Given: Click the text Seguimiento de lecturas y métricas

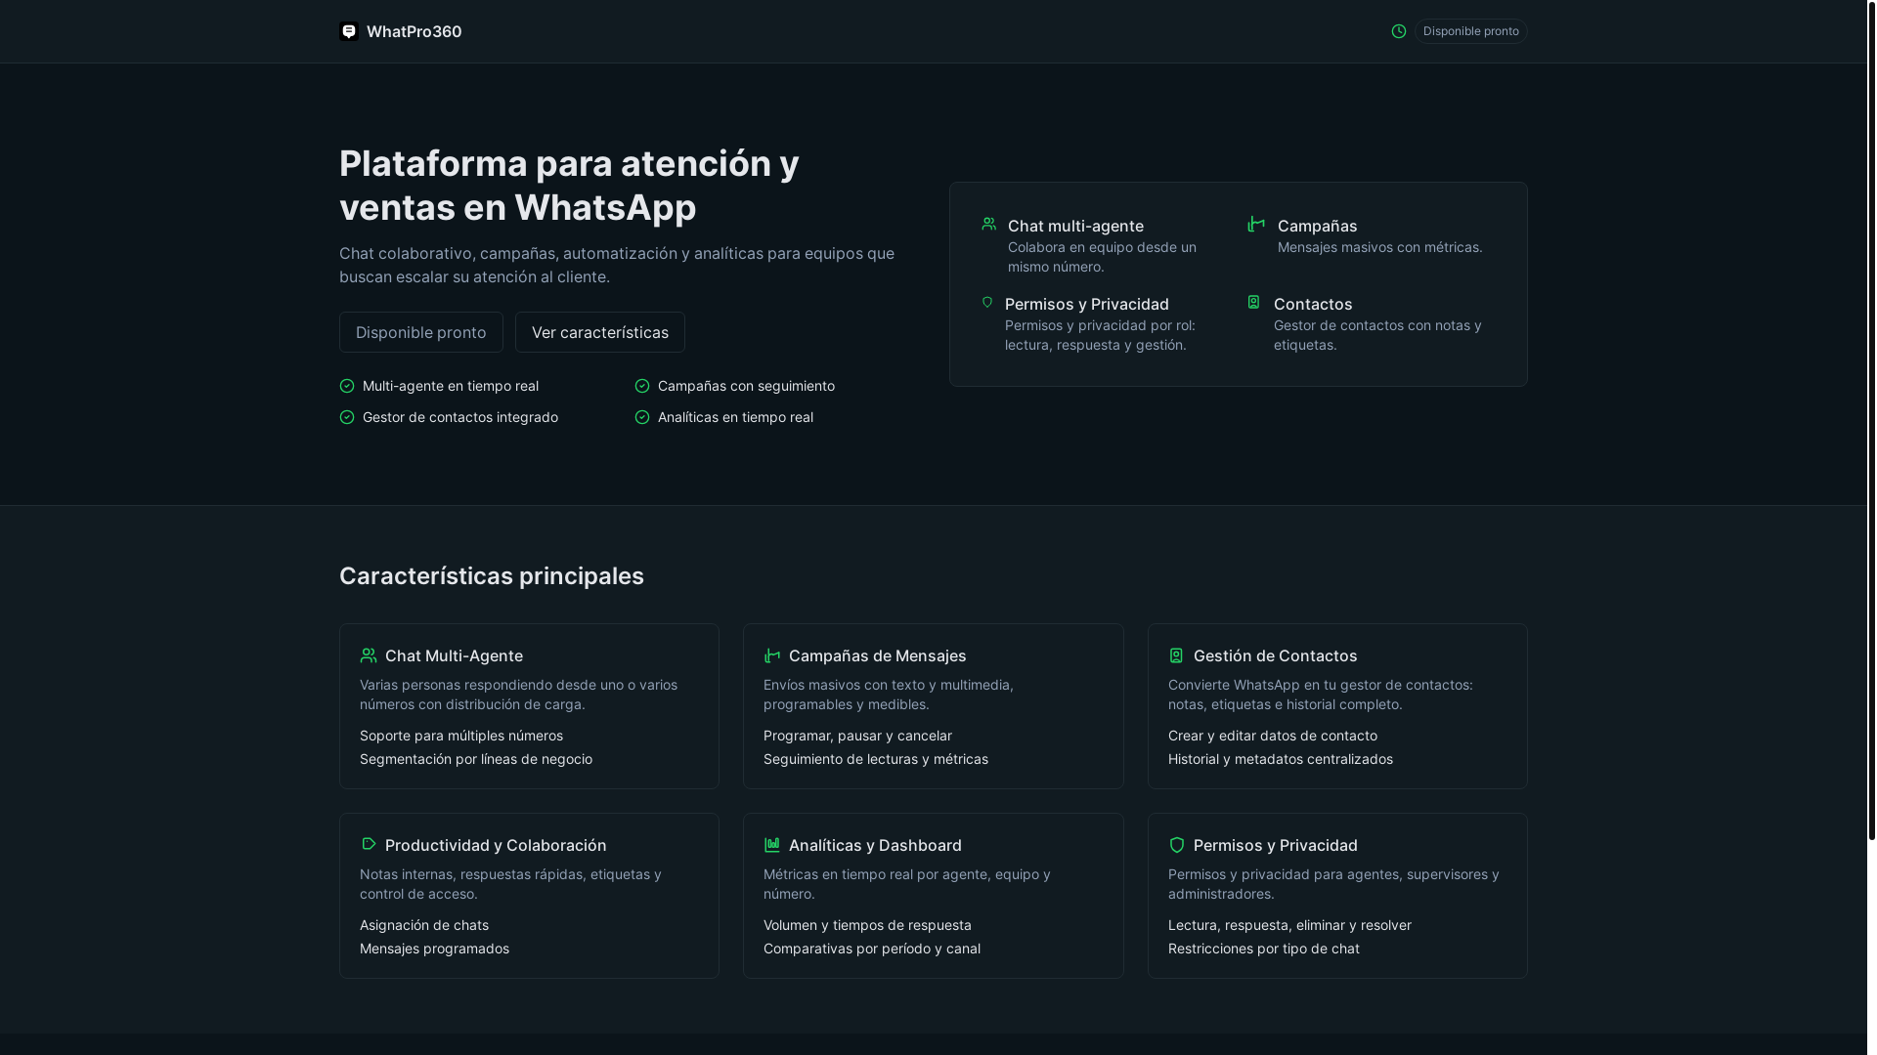Looking at the screenshot, I should coord(876,759).
